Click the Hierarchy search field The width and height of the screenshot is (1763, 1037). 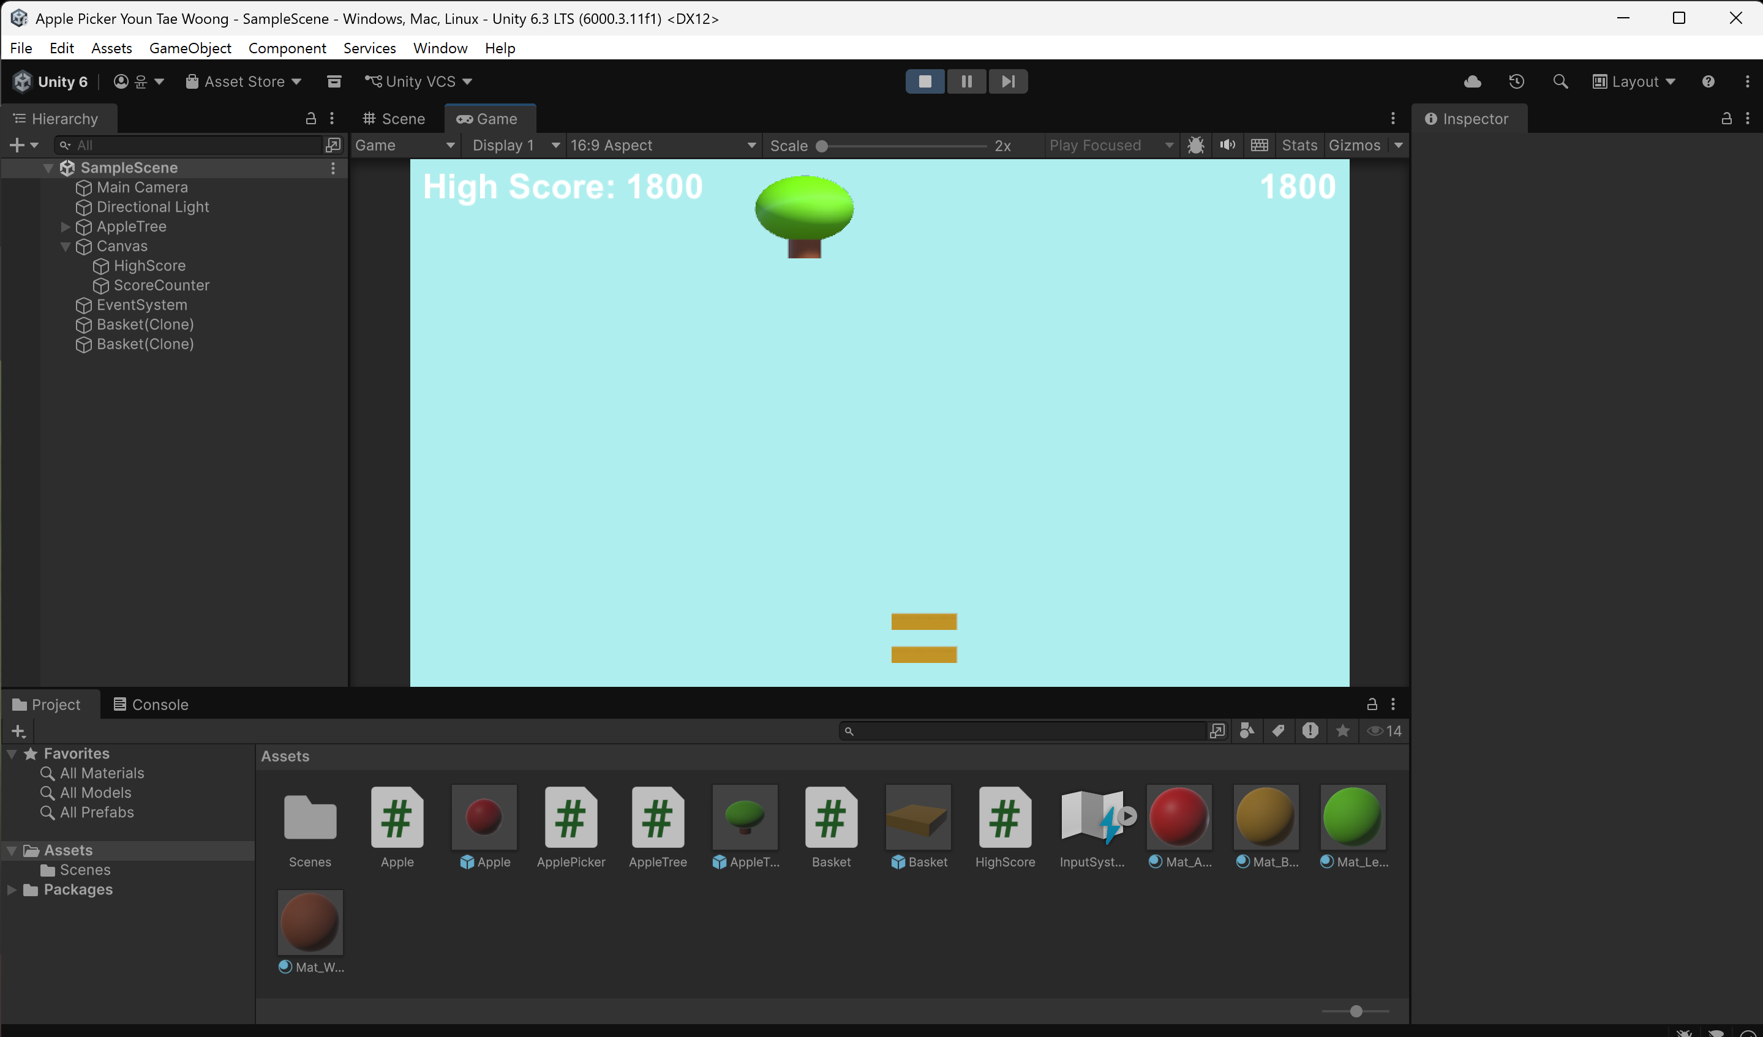click(x=189, y=144)
